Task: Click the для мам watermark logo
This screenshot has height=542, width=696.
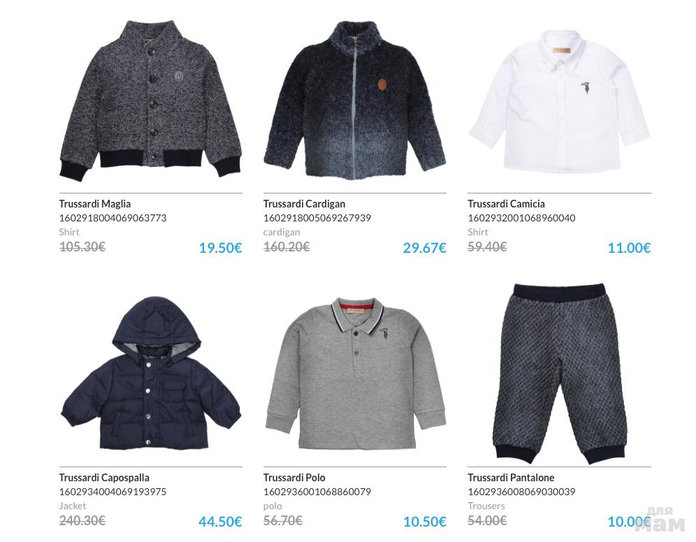Action: click(x=660, y=520)
